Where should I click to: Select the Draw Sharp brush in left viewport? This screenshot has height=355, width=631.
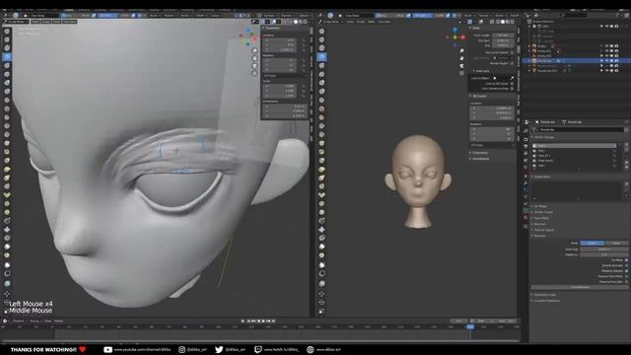7,39
